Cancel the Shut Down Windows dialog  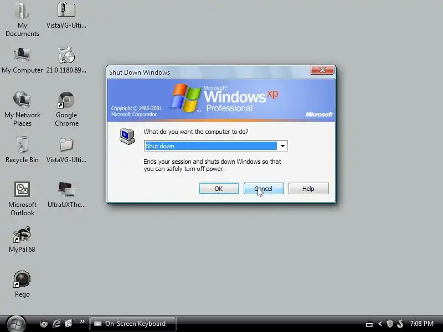264,189
